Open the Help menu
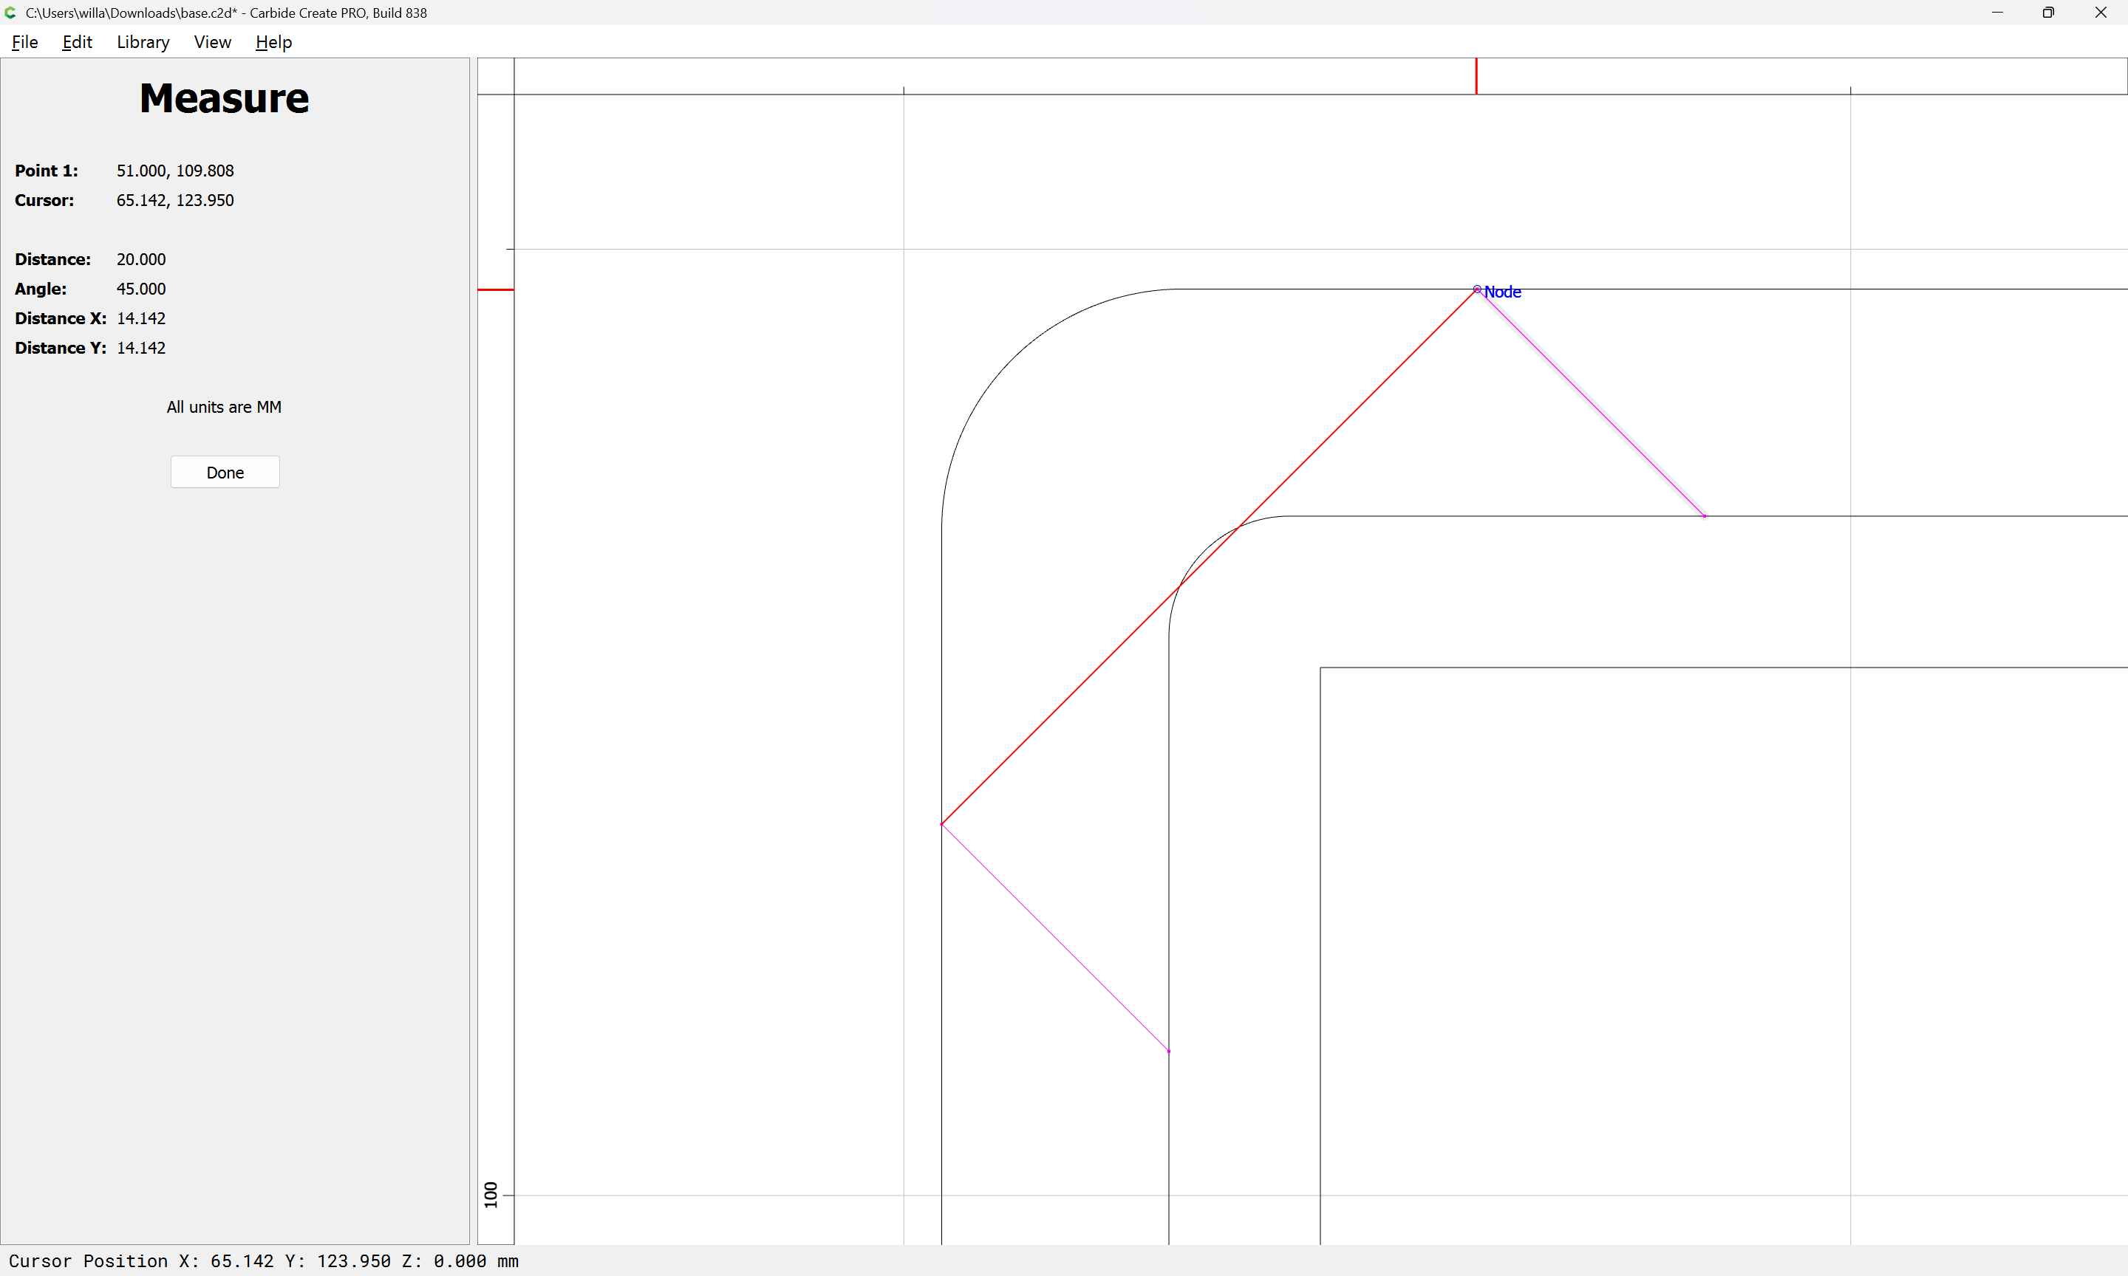Image resolution: width=2128 pixels, height=1276 pixels. pyautogui.click(x=273, y=42)
